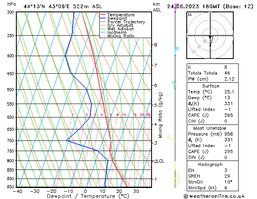Screen dimensions: 257x199
Task: Click the CAPE (J) value 295 under Surface
Action: click(x=229, y=115)
